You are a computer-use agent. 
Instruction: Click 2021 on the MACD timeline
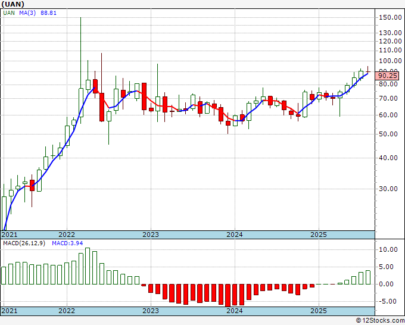[10, 311]
